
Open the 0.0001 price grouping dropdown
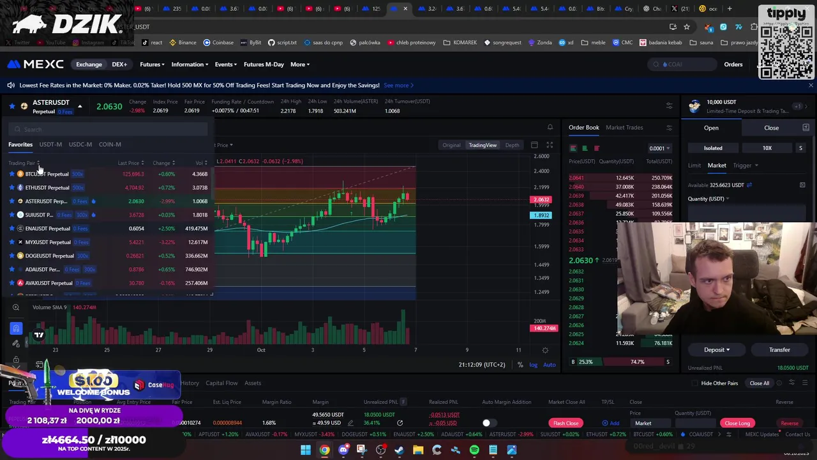tap(659, 148)
